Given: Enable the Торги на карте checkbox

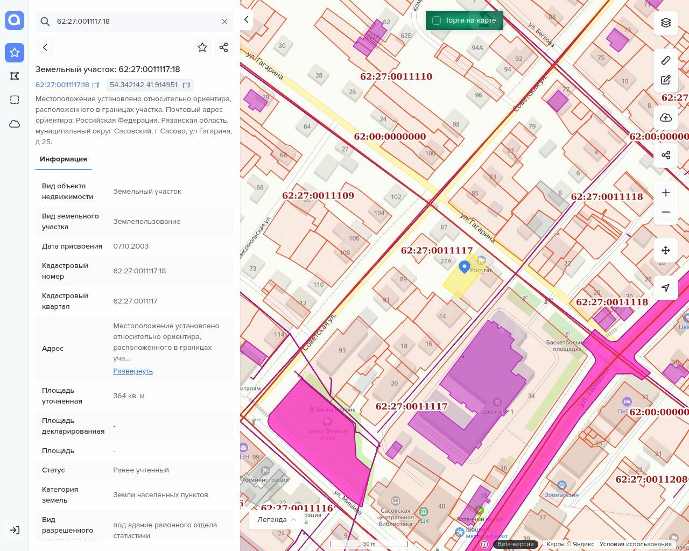Looking at the screenshot, I should click(x=437, y=20).
